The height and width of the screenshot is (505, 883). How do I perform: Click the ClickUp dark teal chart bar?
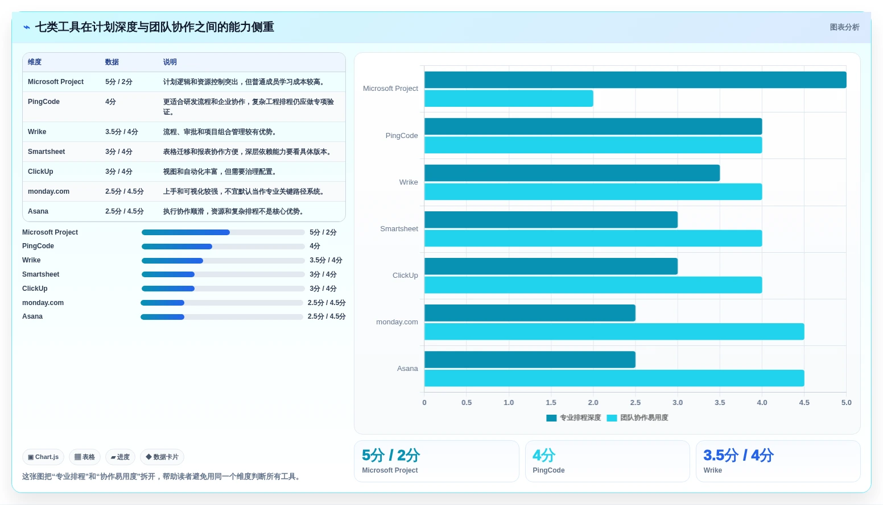[x=551, y=266]
